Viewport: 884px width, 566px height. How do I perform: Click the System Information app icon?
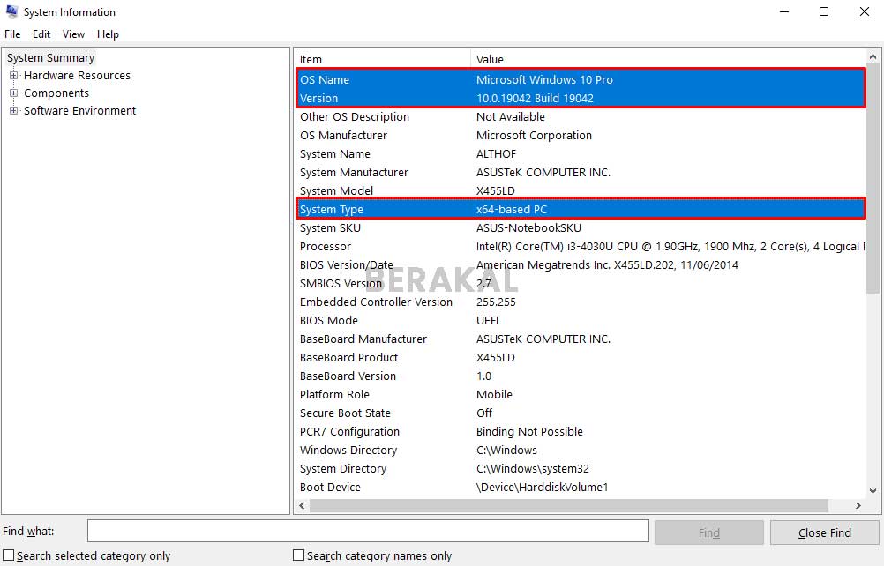pyautogui.click(x=11, y=11)
